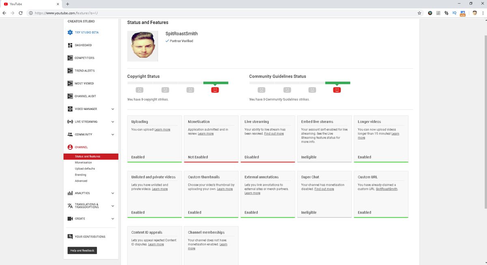Open Try Studio Beta gear icon
Viewport: 487px width, 265px height.
coord(70,32)
